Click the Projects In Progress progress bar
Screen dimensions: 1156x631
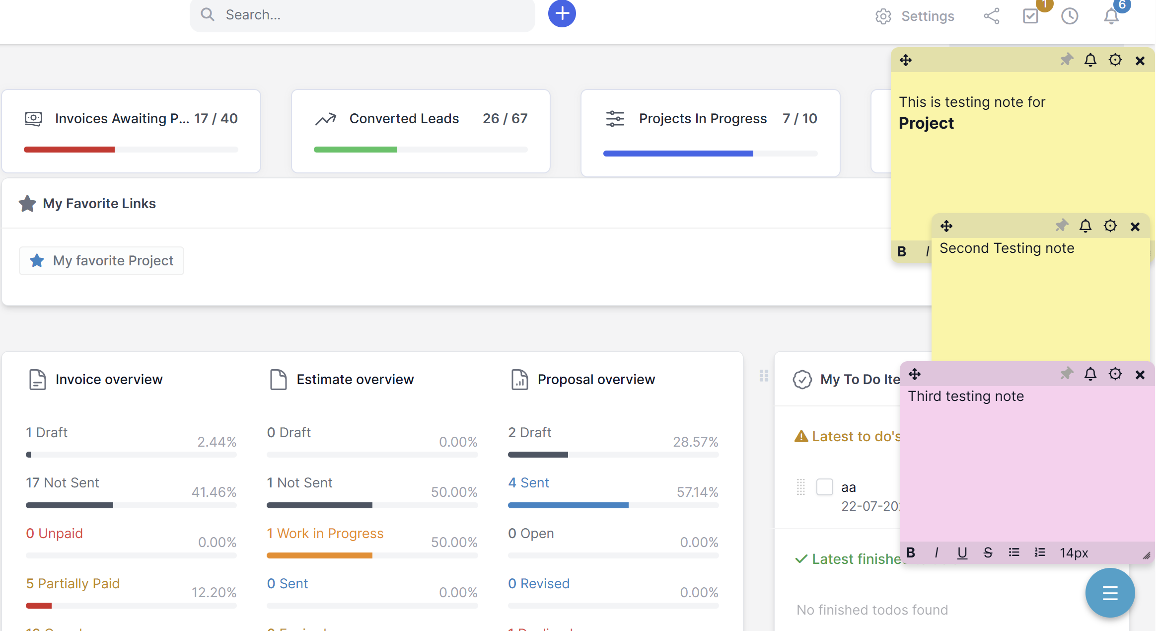(710, 154)
